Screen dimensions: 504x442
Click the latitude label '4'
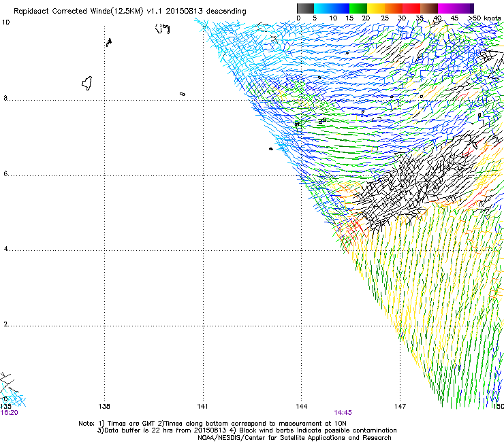coord(5,249)
